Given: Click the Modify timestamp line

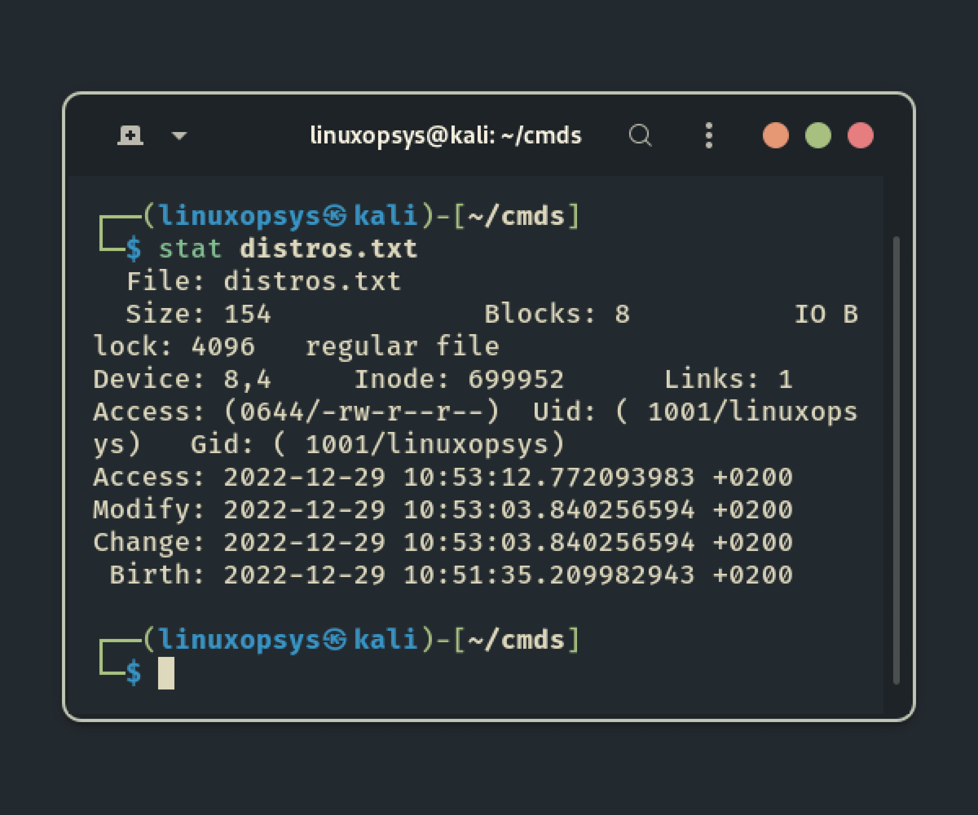Looking at the screenshot, I should click(443, 510).
